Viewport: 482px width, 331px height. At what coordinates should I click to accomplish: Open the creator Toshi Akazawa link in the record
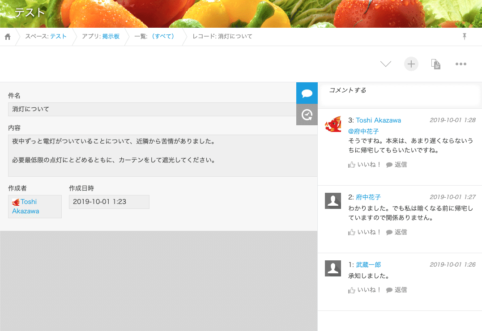point(26,206)
